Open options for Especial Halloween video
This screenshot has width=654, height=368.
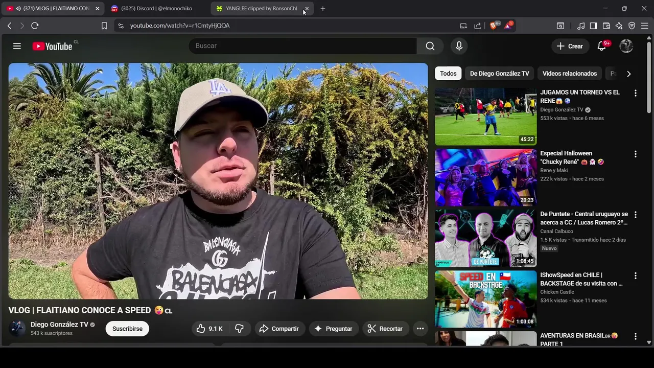tap(636, 154)
